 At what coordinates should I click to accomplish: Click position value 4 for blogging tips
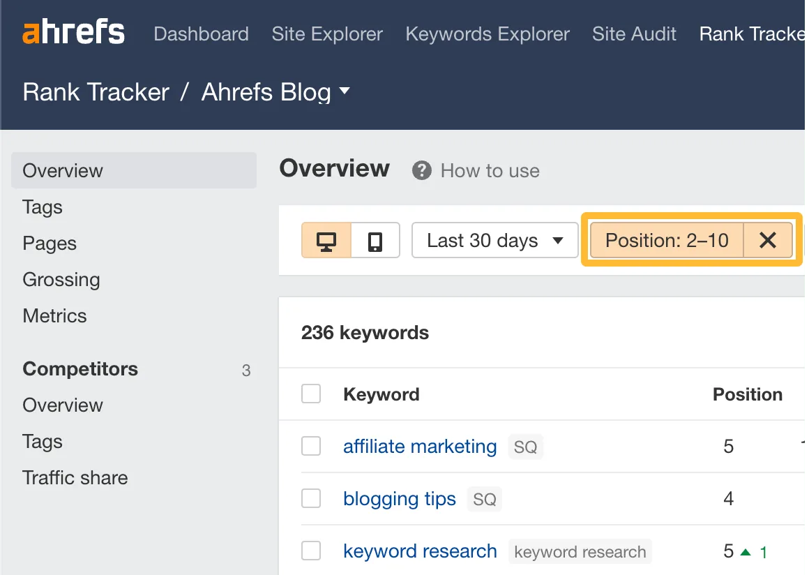tap(729, 499)
